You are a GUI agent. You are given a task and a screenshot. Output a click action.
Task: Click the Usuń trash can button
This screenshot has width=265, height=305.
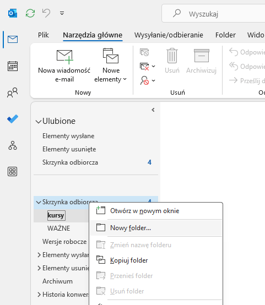coord(172,61)
